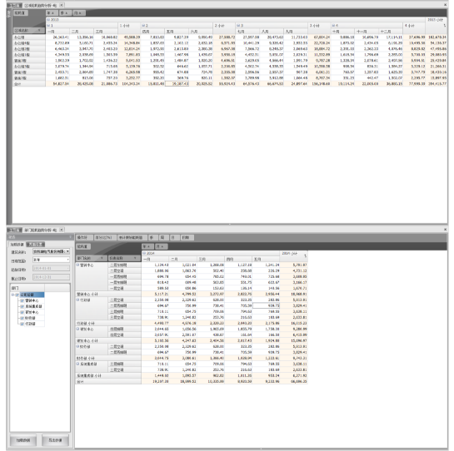Viewport: 454px width, 451px height.
Task: Click sort icon beside the 2014 subtotal header
Action: tap(305, 255)
